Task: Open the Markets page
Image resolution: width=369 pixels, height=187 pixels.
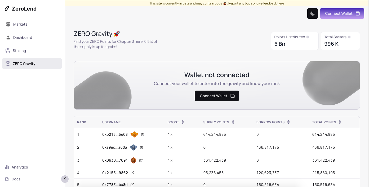Action: tap(20, 24)
